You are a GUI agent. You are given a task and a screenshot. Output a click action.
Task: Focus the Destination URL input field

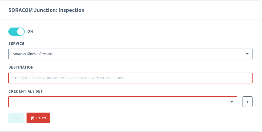click(130, 78)
